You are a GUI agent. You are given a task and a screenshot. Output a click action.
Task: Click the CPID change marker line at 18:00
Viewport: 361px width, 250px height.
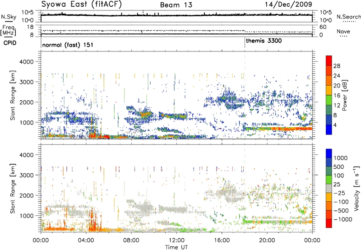[x=245, y=43]
